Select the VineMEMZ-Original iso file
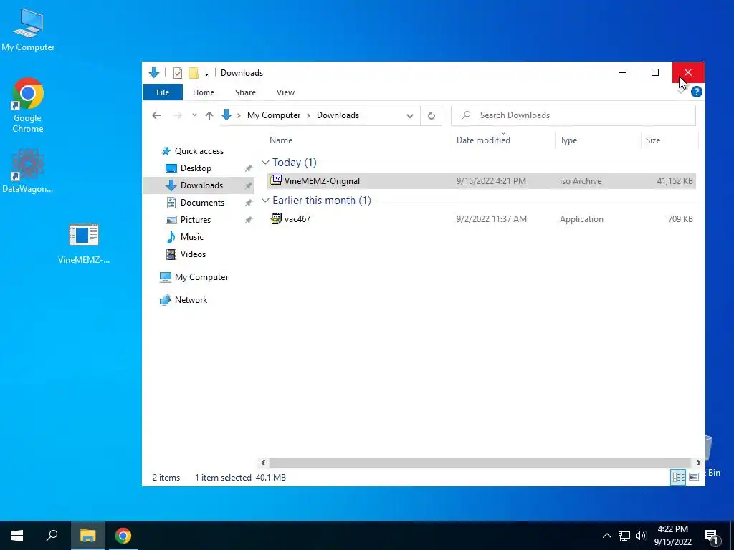This screenshot has height=550, width=734. [x=481, y=181]
